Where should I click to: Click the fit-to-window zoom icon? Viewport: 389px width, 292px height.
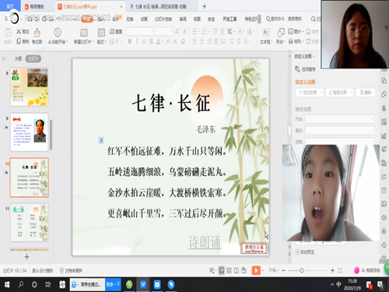(x=340, y=271)
